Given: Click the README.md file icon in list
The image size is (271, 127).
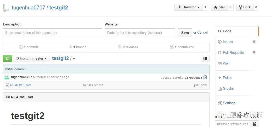Looking at the screenshot, I should click(7, 85).
